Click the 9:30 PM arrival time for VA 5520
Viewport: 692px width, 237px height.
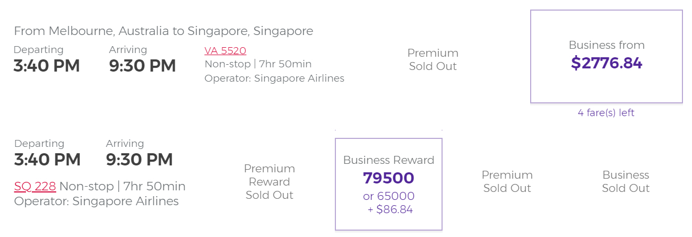[x=142, y=66]
